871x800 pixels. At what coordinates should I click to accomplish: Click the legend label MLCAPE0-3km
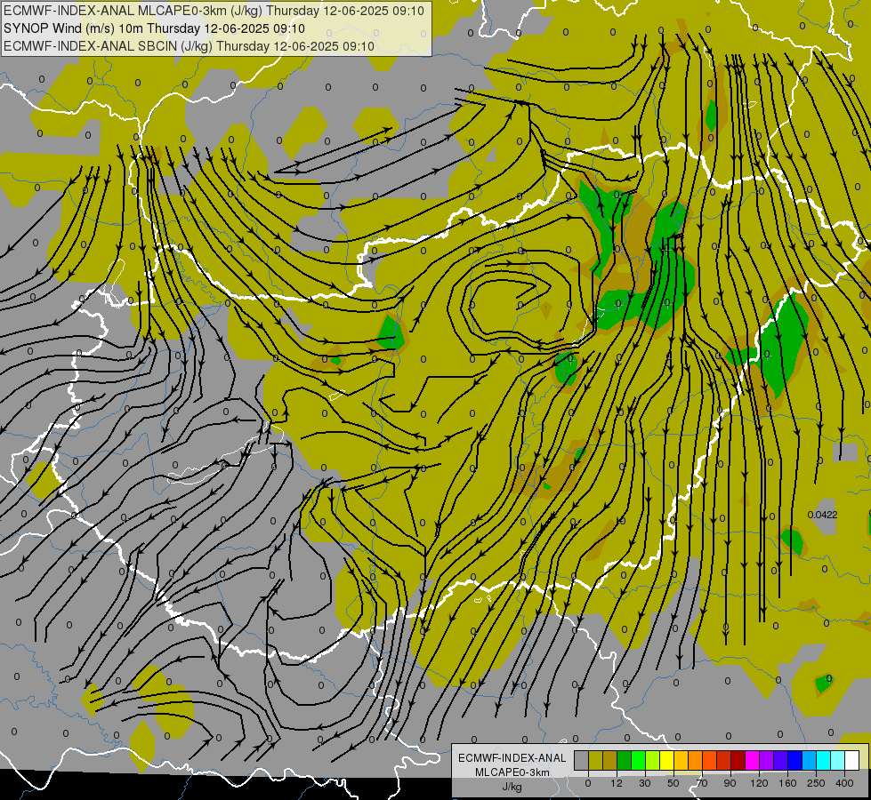(x=512, y=772)
